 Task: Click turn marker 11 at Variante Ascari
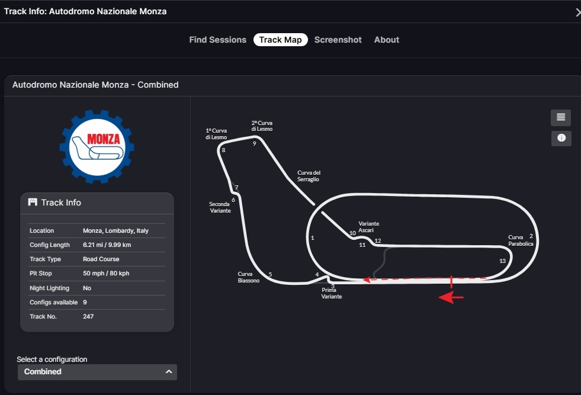tap(362, 244)
